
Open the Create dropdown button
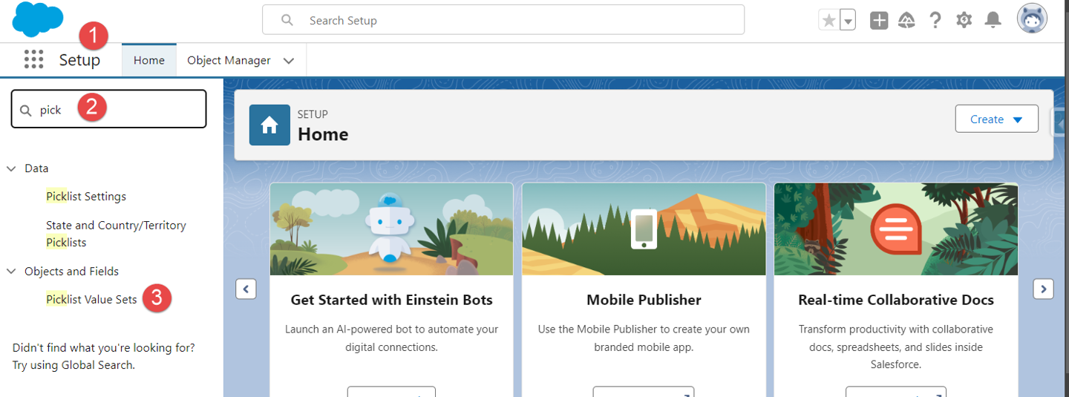(x=996, y=119)
